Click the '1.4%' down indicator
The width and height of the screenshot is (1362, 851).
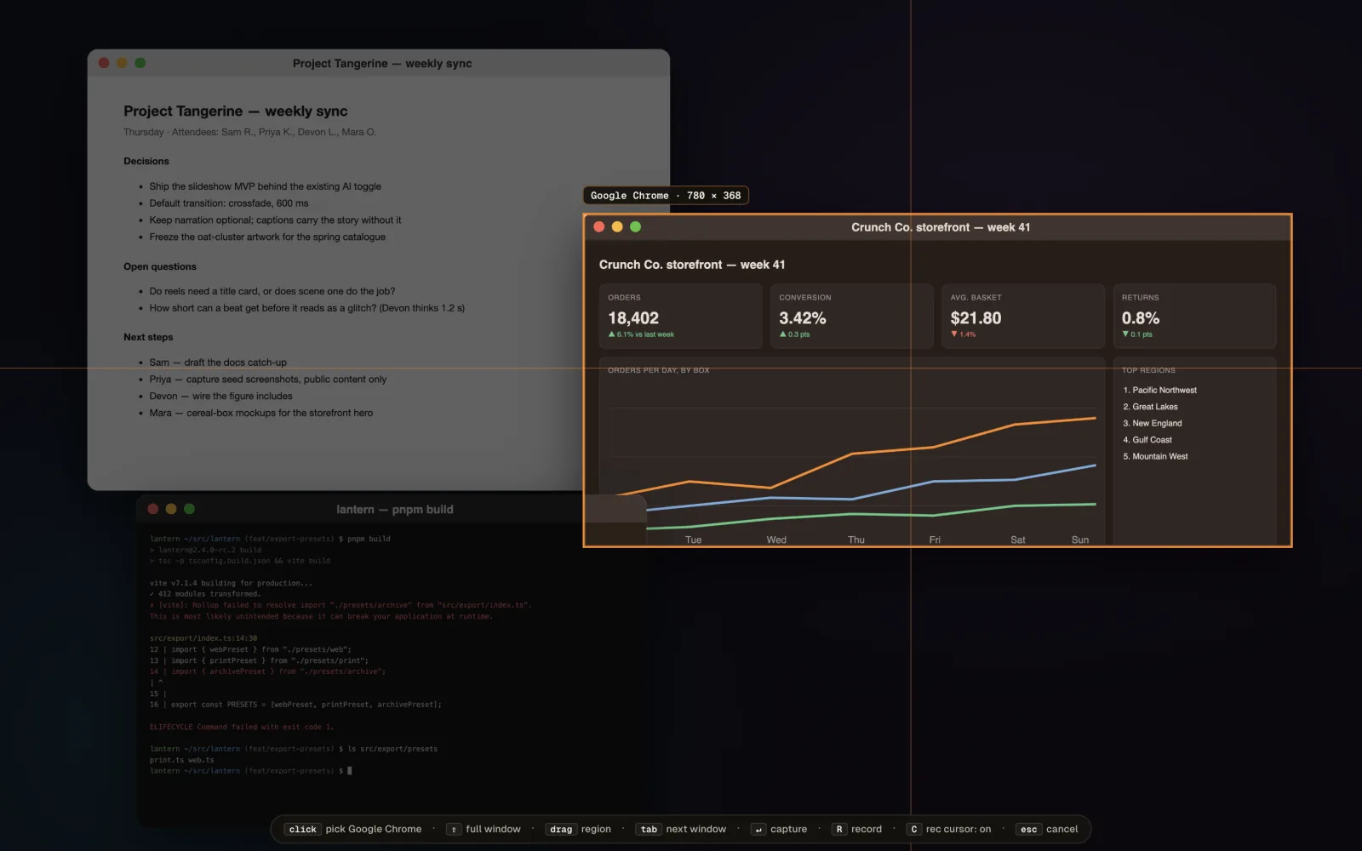pyautogui.click(x=964, y=334)
